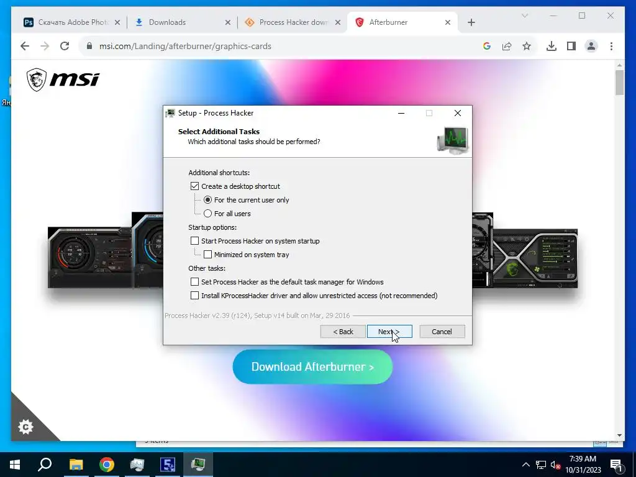Screen dimensions: 636x477
Task: Click the MSI logo
Action: (x=63, y=79)
